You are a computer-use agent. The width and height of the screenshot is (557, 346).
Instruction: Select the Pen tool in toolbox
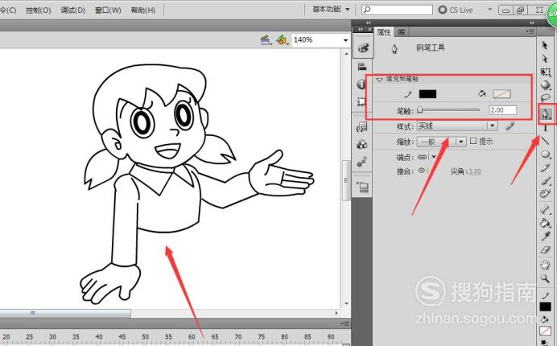[x=545, y=114]
